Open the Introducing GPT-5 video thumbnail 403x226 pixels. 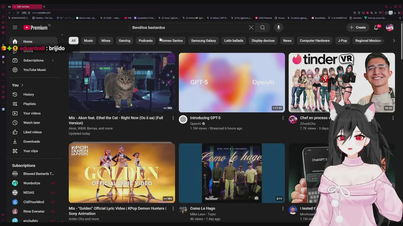(x=232, y=82)
